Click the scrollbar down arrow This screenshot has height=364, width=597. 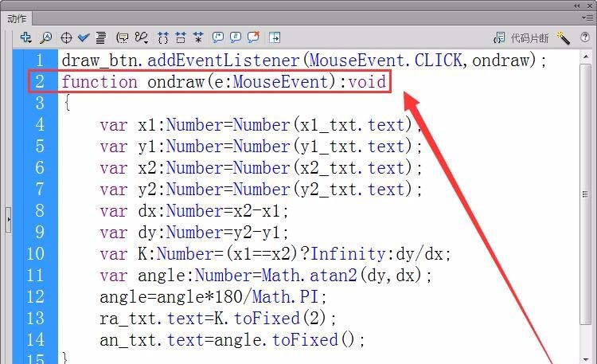pyautogui.click(x=586, y=358)
